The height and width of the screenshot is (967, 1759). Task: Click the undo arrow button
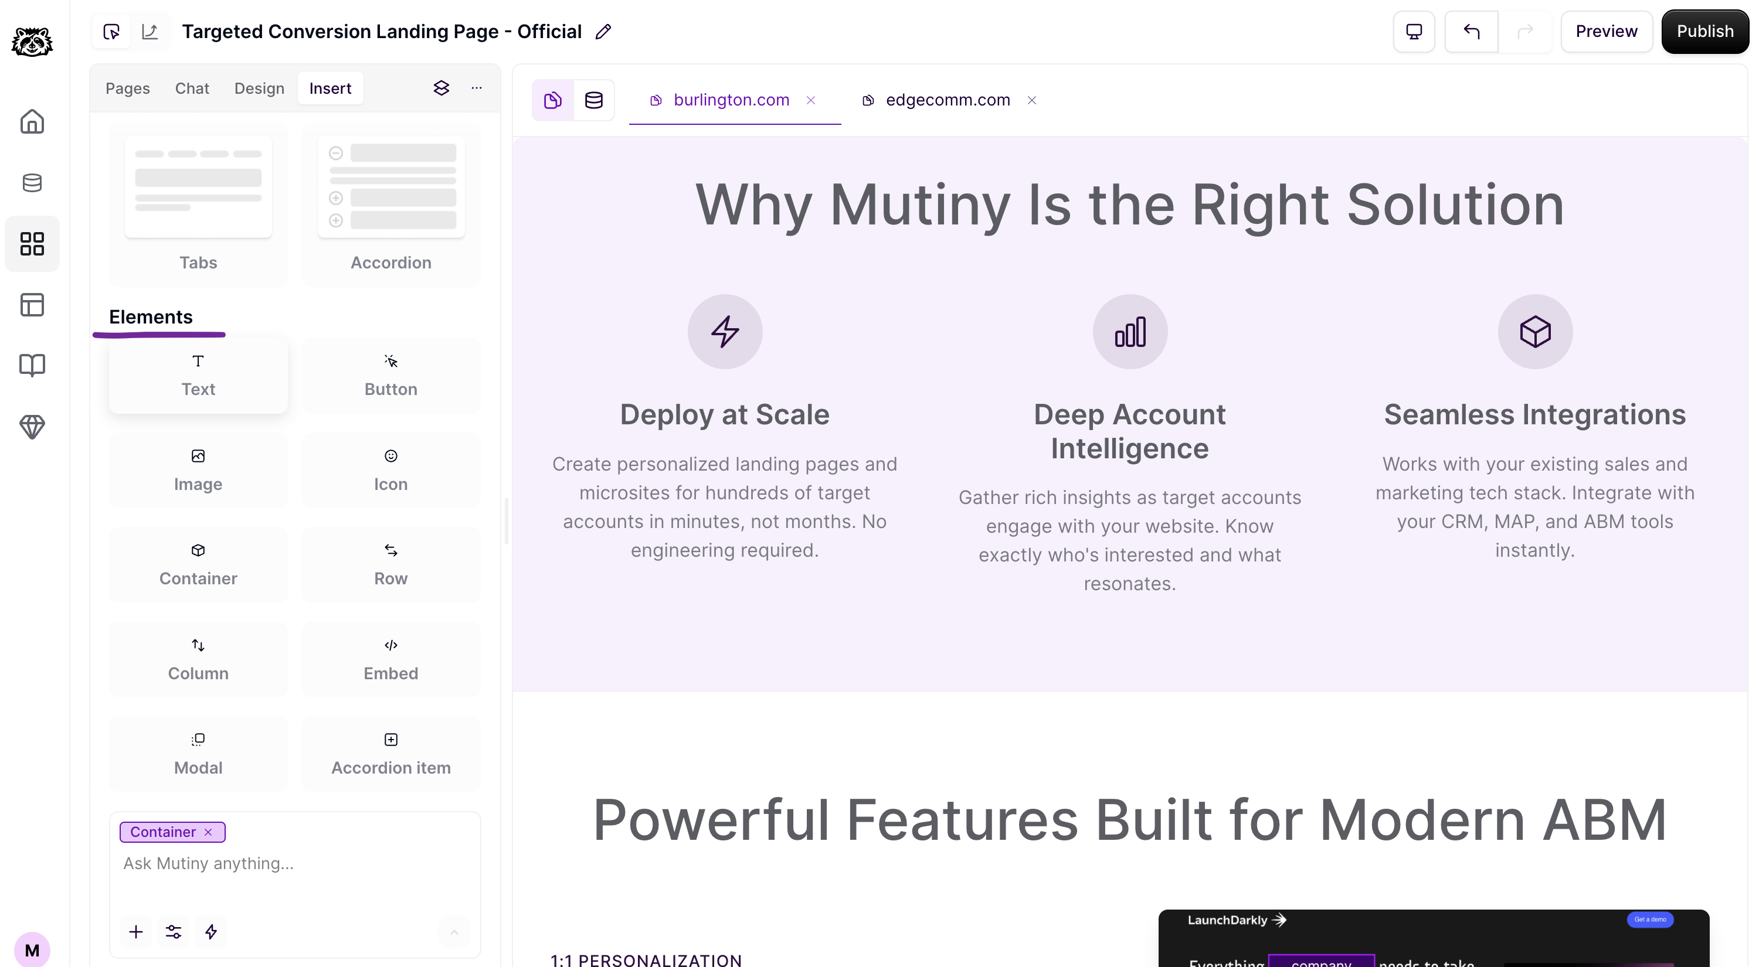point(1471,32)
